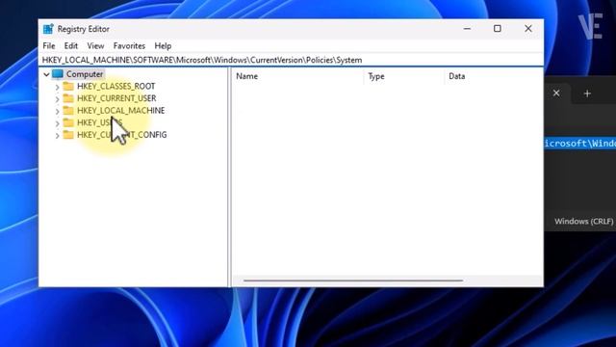
Task: Click the HKEY_LOCAL_MACHINE folder icon
Action: [x=68, y=111]
